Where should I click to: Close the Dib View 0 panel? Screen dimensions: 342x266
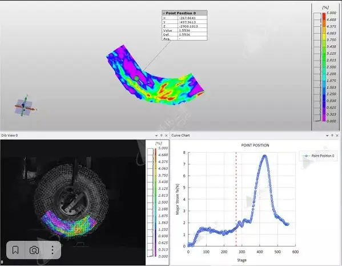pyautogui.click(x=166, y=136)
